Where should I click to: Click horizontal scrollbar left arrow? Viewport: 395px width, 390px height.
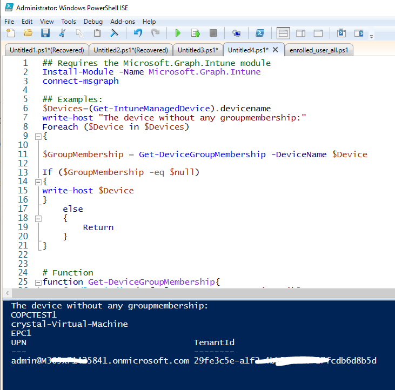point(8,293)
